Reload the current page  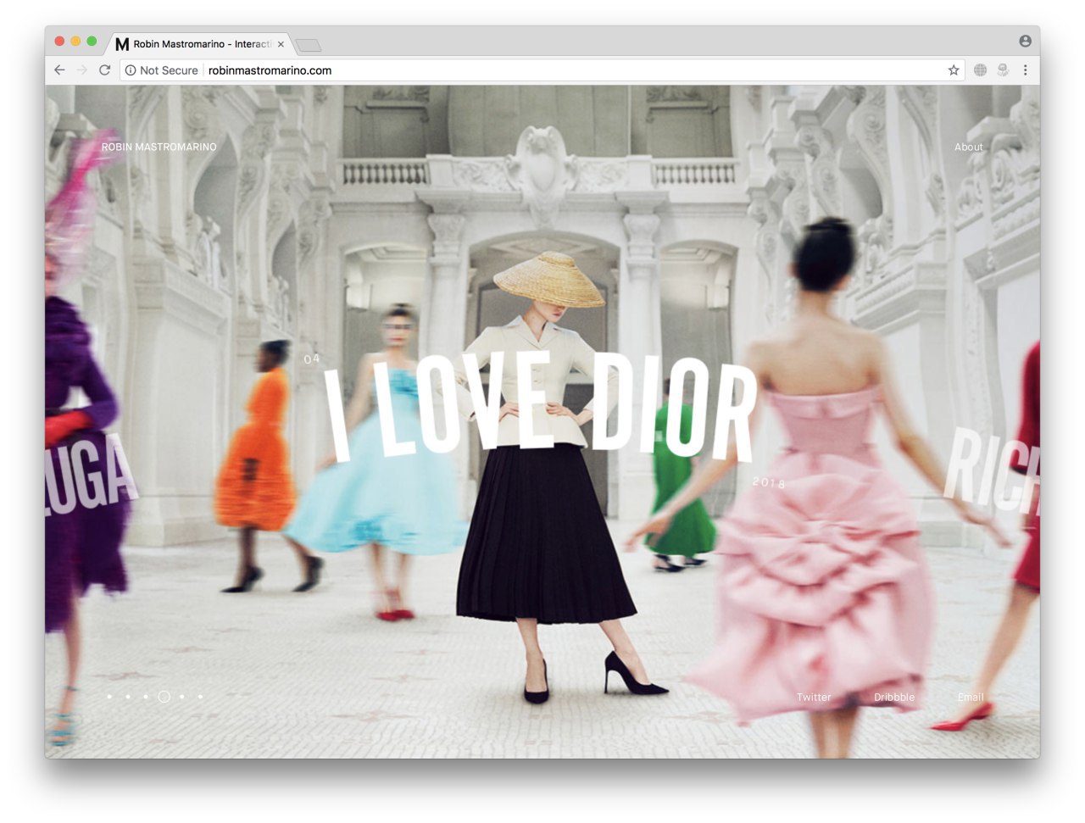click(x=105, y=70)
